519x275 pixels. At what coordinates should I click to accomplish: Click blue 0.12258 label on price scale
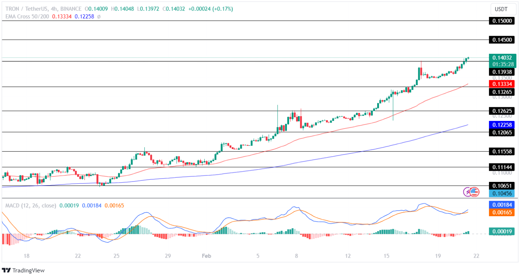[502, 125]
